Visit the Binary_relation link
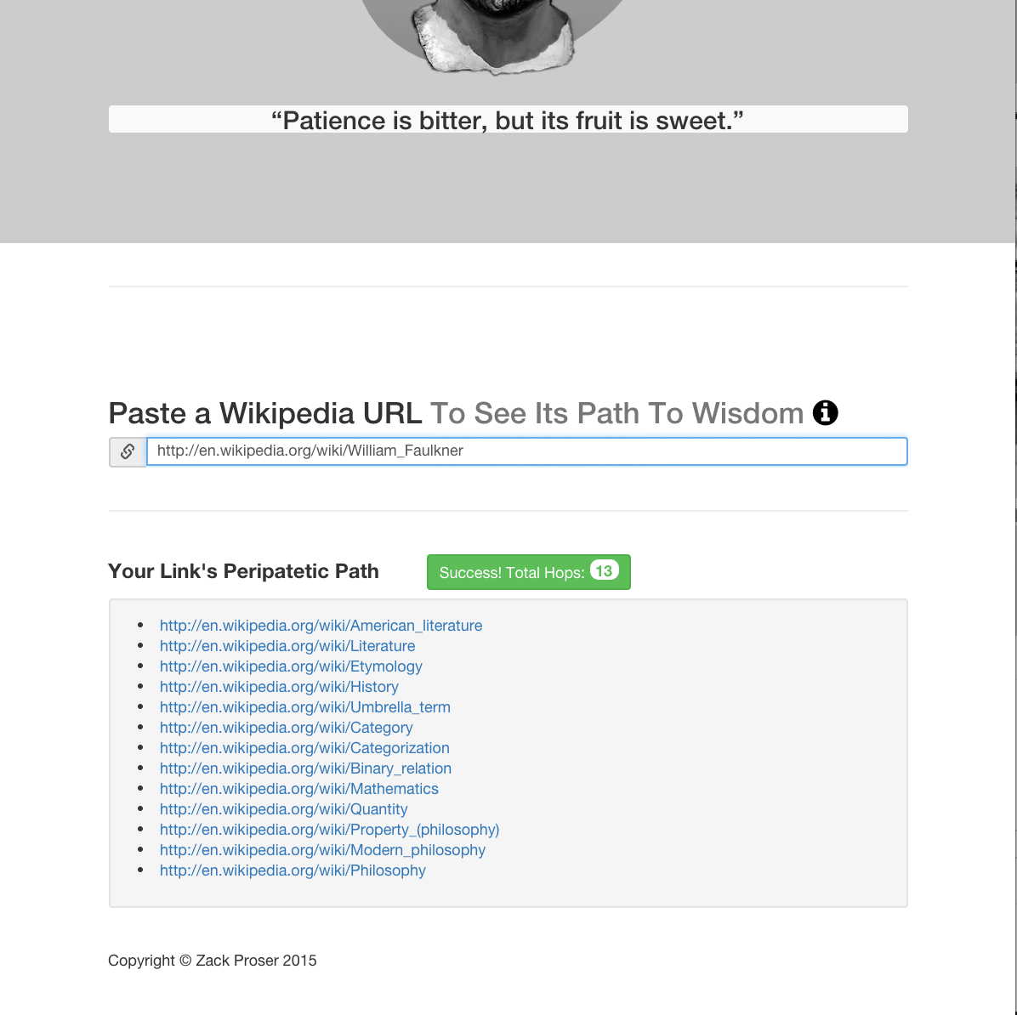 305,768
